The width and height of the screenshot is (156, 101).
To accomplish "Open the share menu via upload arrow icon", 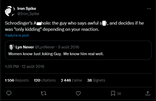I will click(148, 93).
